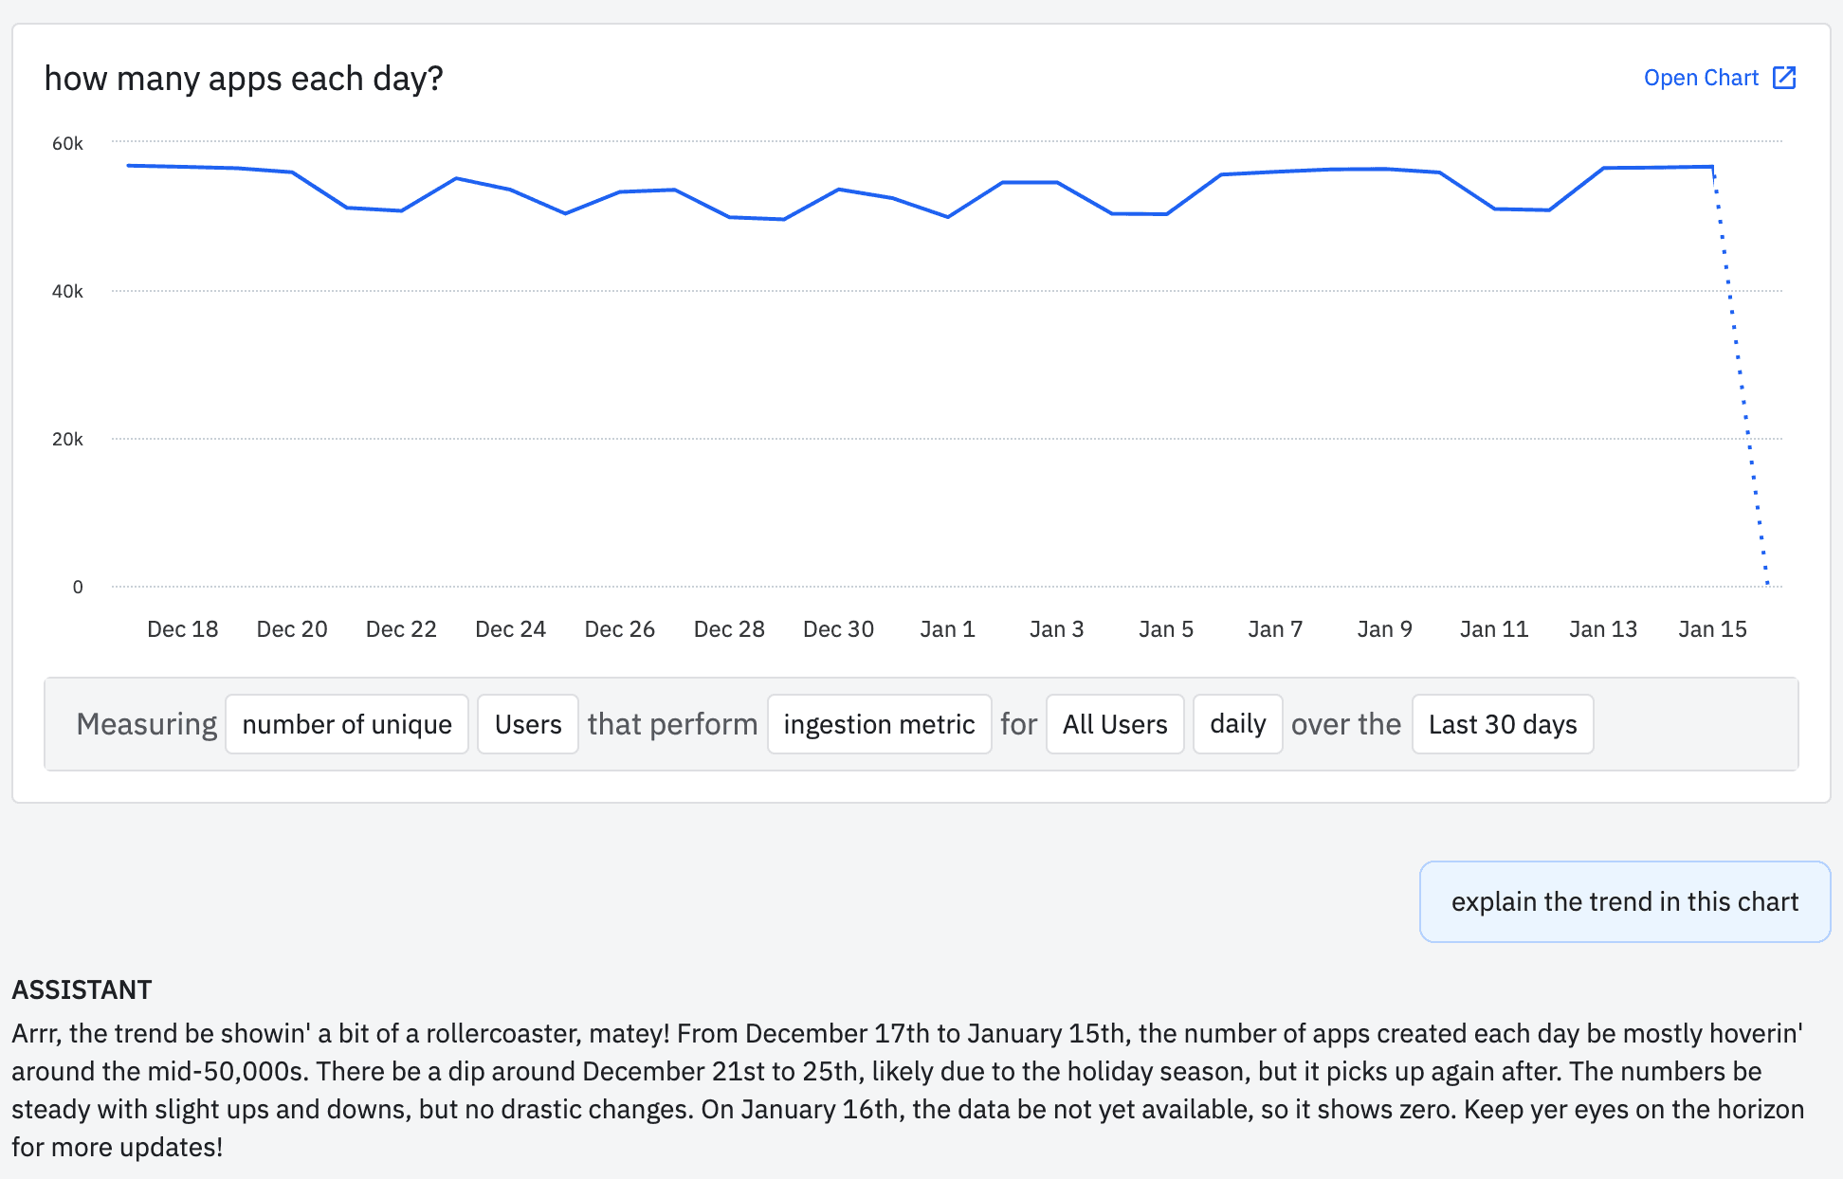
Task: Click the Jan 1 x-axis label
Action: coord(947,629)
